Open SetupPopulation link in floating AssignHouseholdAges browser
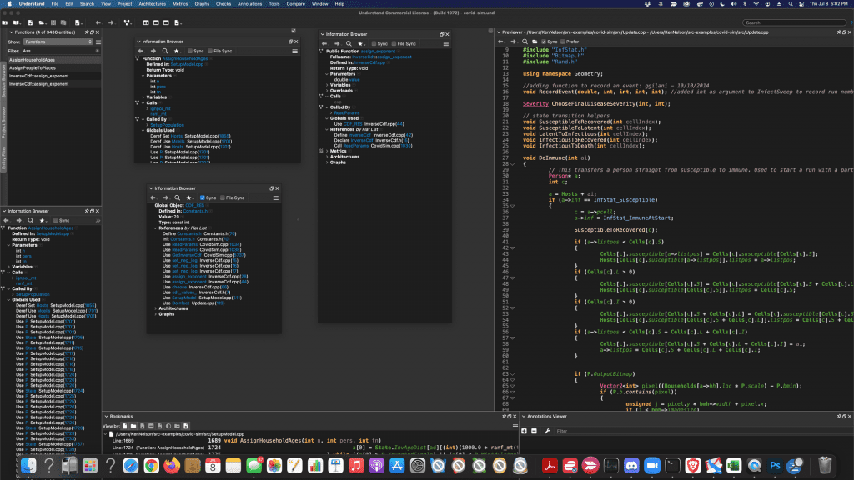 pos(167,125)
